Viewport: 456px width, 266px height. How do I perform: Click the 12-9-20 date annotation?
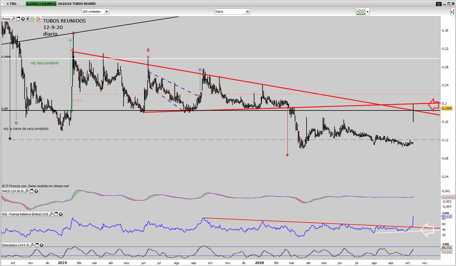(x=53, y=27)
